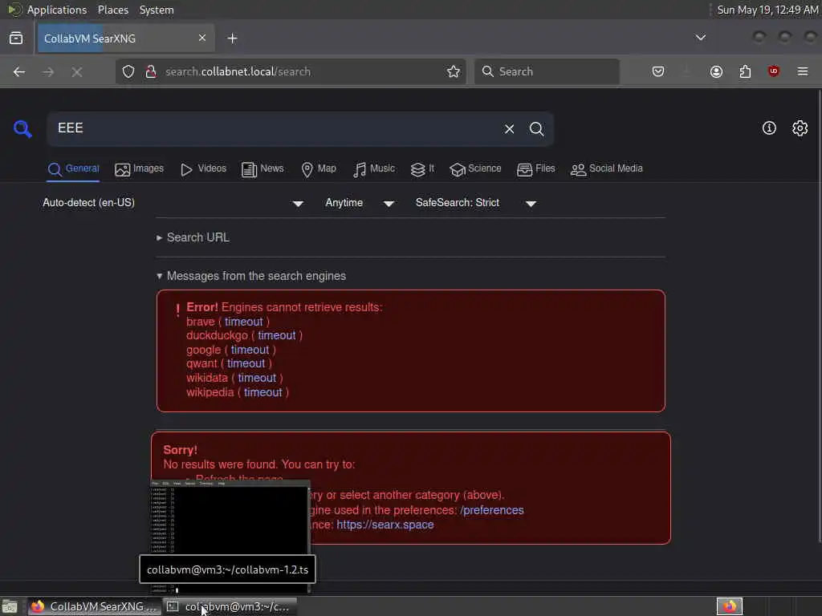Switch to the It category
Image resolution: width=822 pixels, height=616 pixels.
tap(422, 168)
